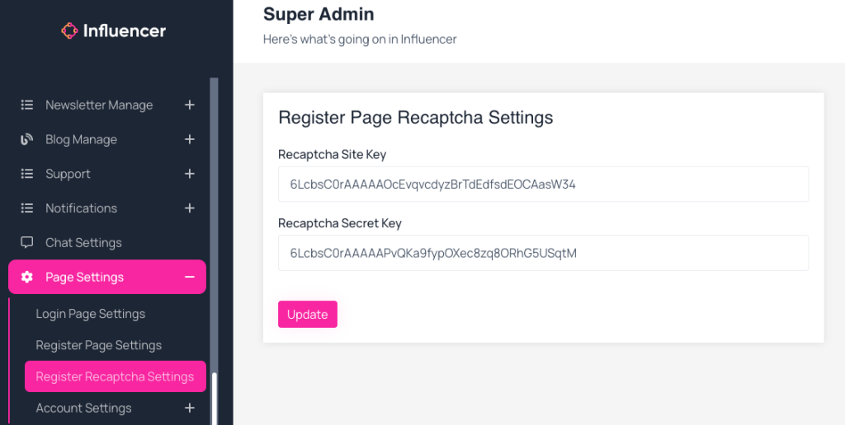
Task: Focus the Recaptcha Site Key field
Action: pos(543,184)
